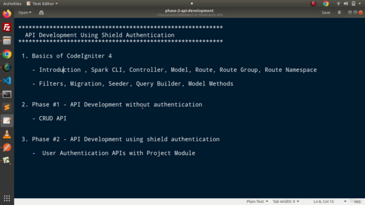Click the word Introduction in the editor
The height and width of the screenshot is (205, 365).
coord(60,70)
